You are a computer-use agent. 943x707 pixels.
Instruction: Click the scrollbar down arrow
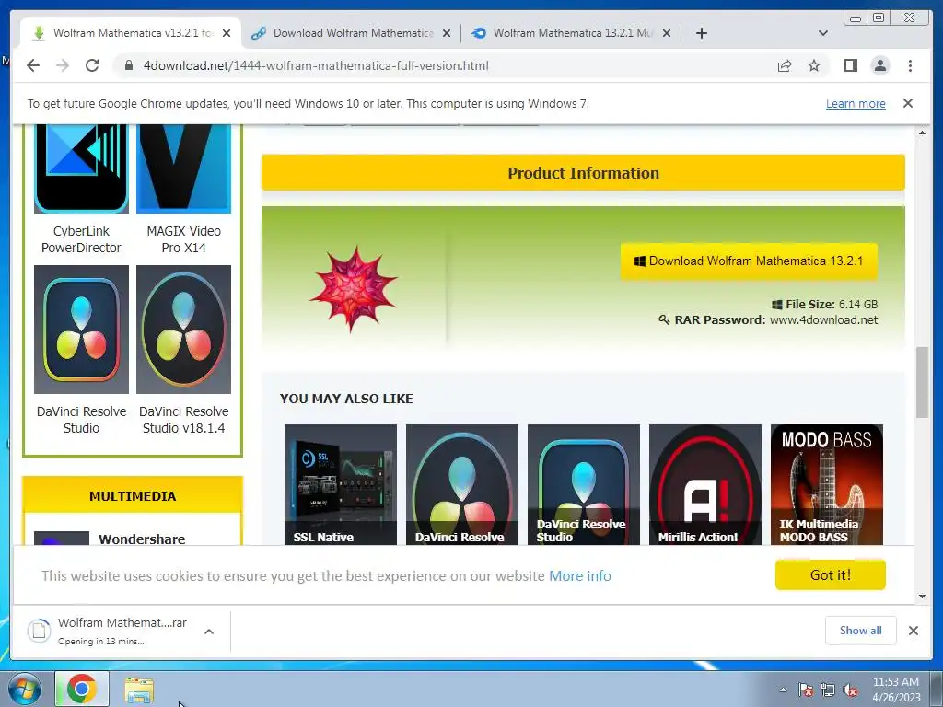point(922,597)
